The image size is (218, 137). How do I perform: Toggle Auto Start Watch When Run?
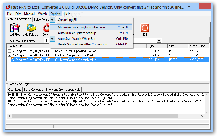click(91, 39)
